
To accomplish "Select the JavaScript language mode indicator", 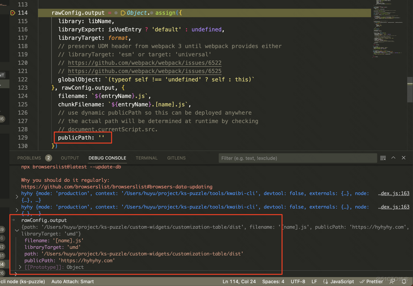I will (x=339, y=281).
